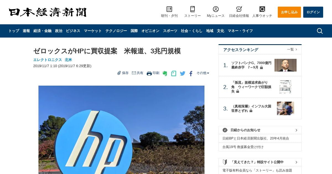The width and height of the screenshot is (332, 174).
Task: Click the HP logo article photo
Action: tap(121, 130)
